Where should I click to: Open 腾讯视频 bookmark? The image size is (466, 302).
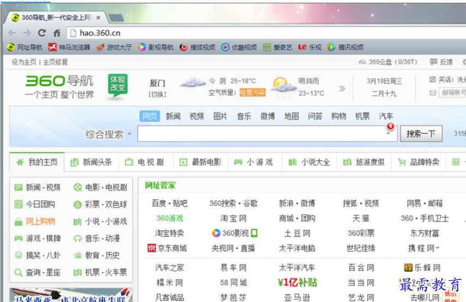345,47
